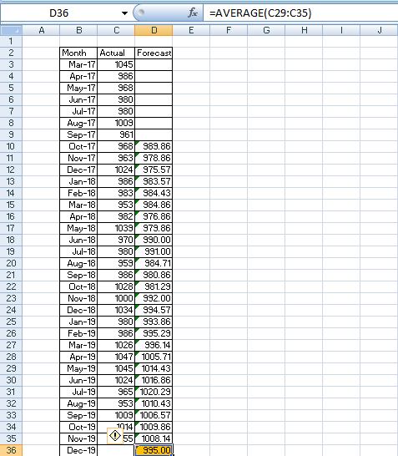Select the Mar-18 actual value 953

(116, 205)
